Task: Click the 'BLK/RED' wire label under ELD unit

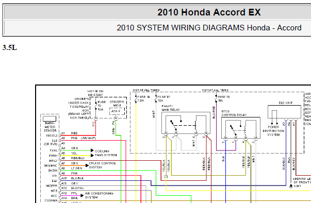Action: tap(294, 164)
